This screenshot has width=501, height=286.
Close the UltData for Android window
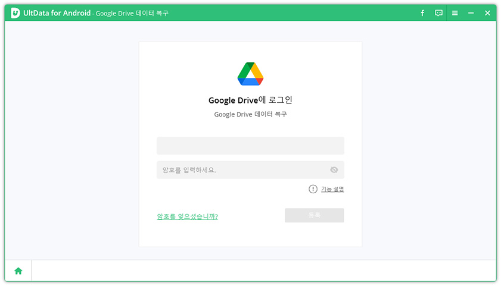coord(487,13)
